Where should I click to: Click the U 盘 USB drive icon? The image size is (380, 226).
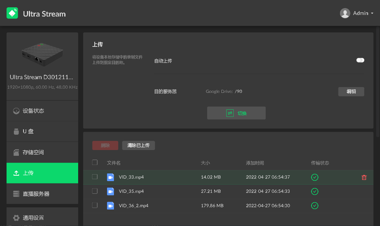point(16,132)
